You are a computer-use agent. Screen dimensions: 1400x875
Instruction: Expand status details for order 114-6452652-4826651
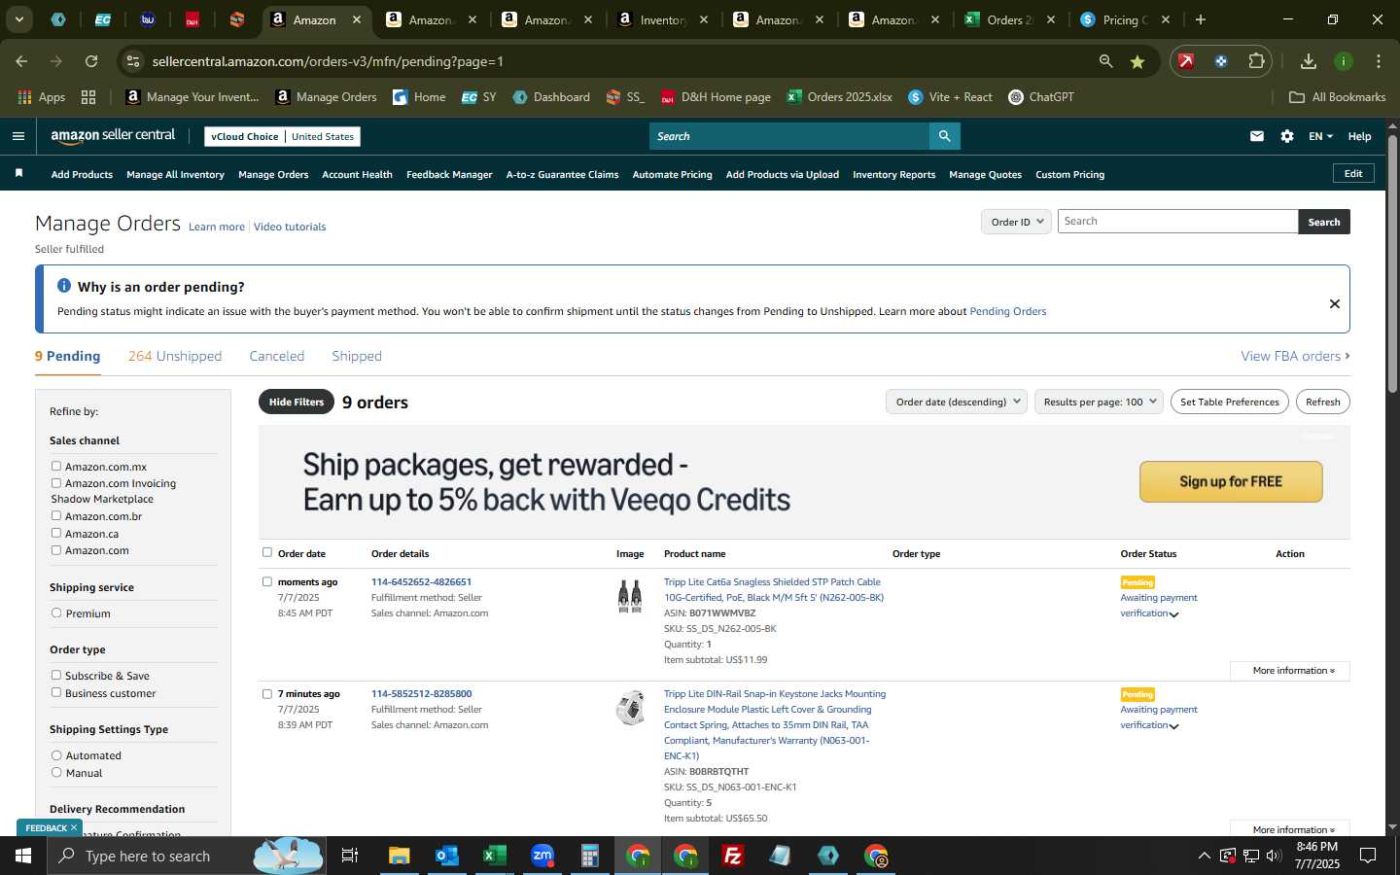point(1173,614)
